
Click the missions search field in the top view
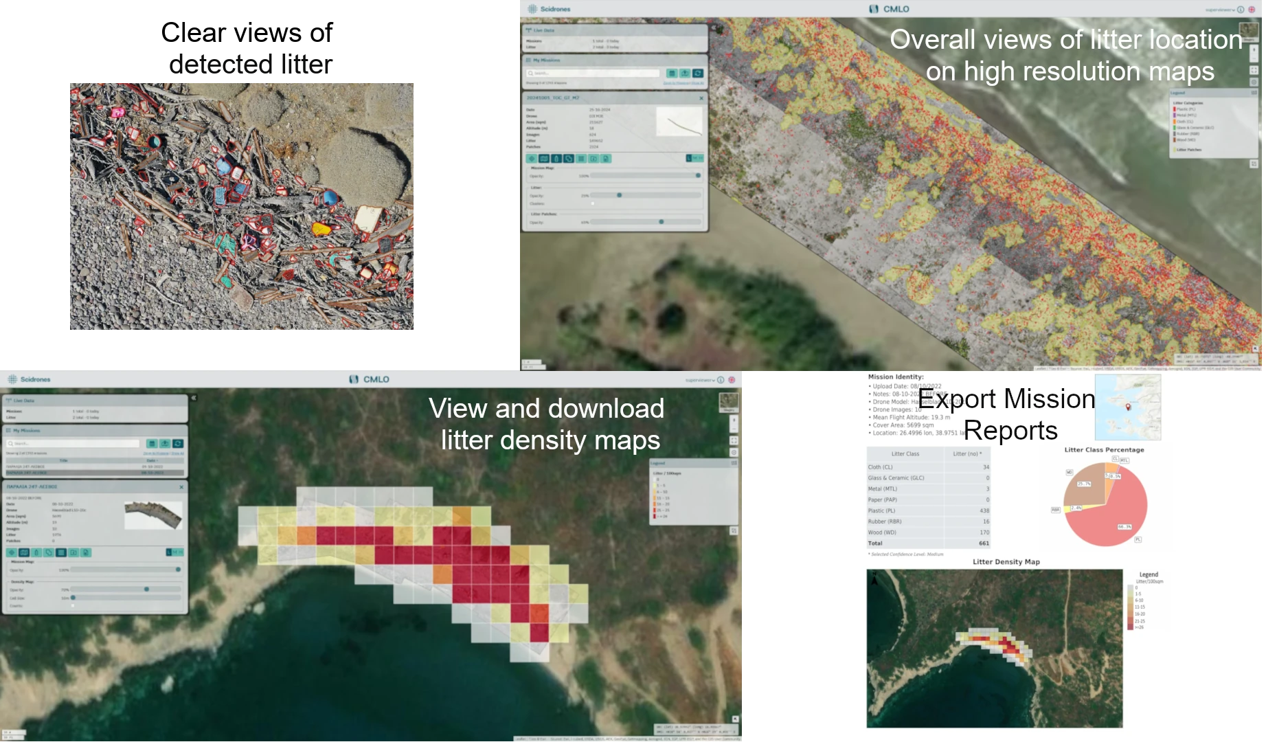click(594, 74)
